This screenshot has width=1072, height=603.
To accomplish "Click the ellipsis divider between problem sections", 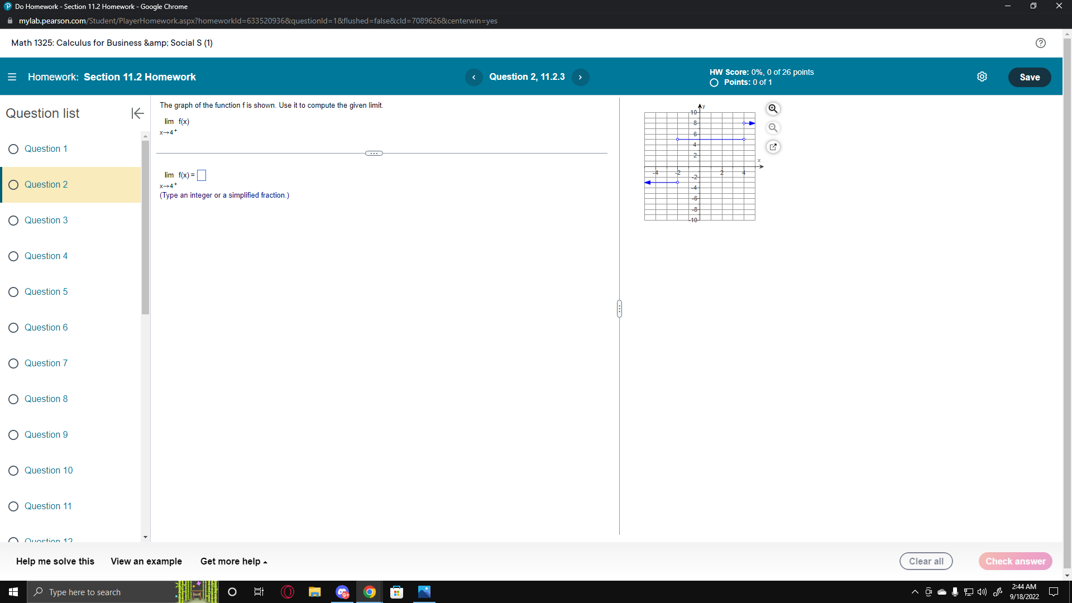I will point(374,153).
